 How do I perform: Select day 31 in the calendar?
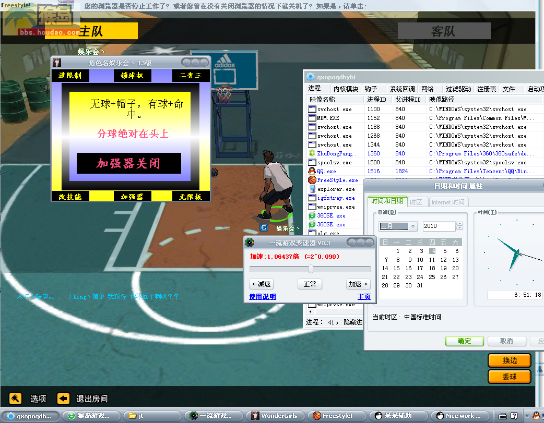420,285
